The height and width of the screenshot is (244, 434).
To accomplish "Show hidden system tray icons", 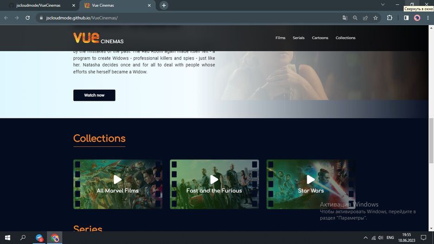I will point(365,237).
